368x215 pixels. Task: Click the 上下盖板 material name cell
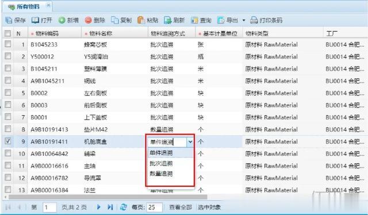114,117
